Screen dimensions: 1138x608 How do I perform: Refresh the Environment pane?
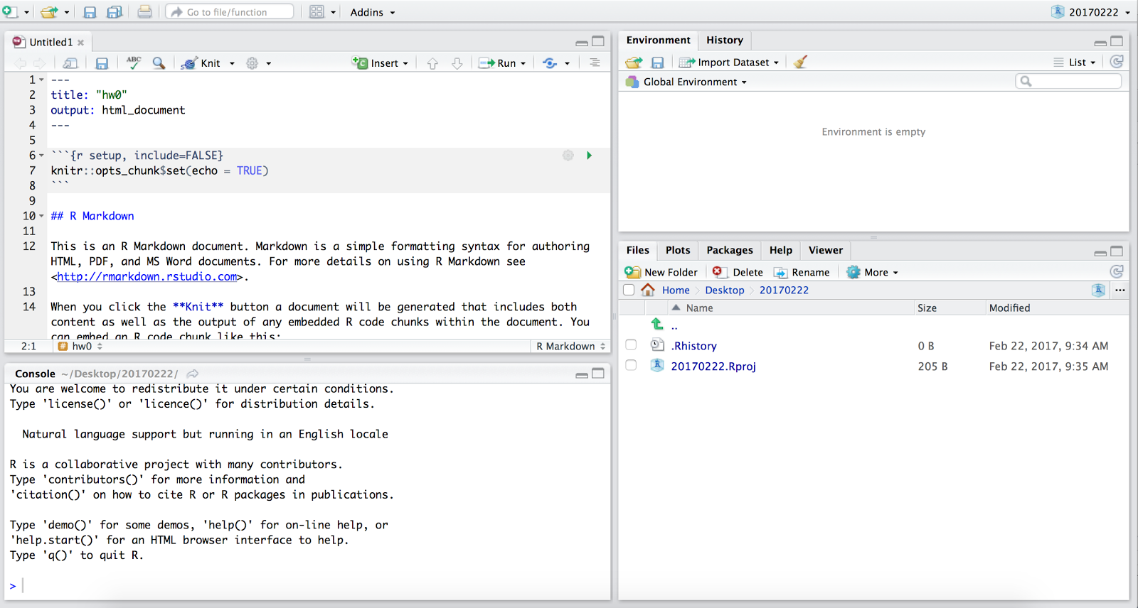click(x=1117, y=62)
